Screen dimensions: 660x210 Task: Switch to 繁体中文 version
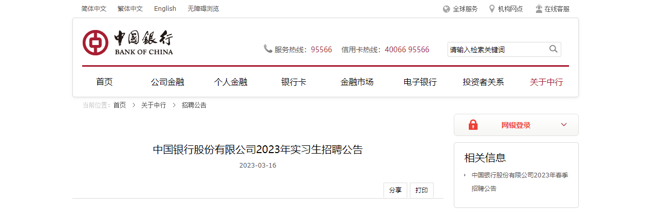130,9
